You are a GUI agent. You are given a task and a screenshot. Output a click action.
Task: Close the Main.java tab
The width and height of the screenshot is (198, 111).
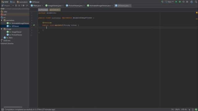[42, 6]
